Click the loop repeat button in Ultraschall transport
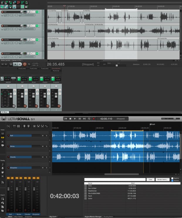This screenshot has height=218, width=182. click(x=89, y=119)
